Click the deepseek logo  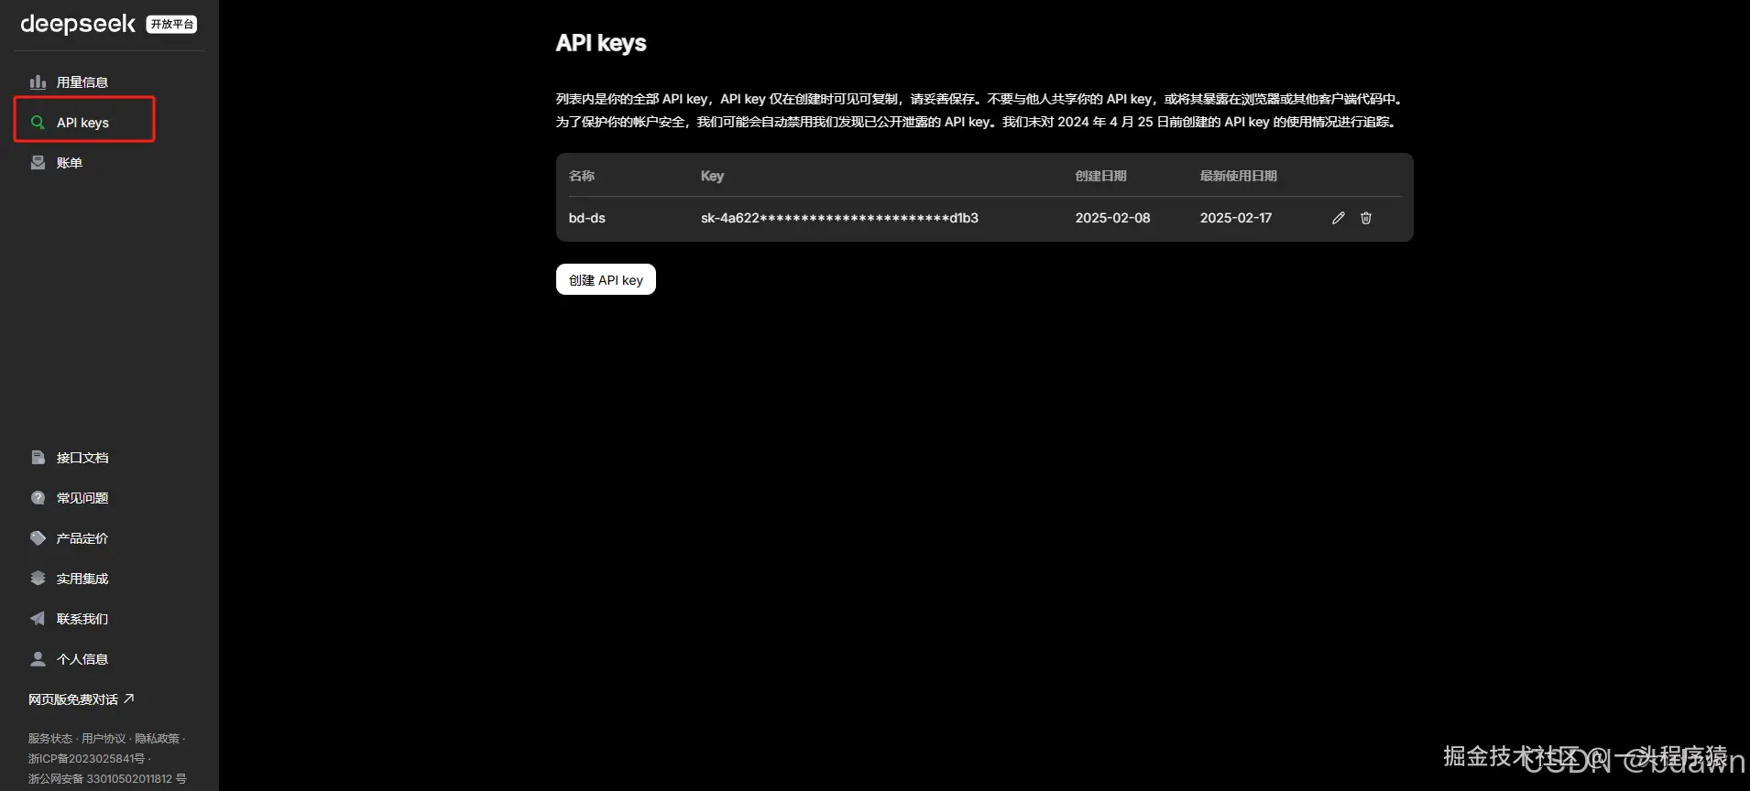pos(78,24)
